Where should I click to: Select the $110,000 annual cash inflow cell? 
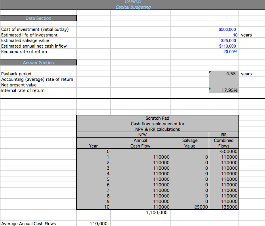click(x=224, y=46)
